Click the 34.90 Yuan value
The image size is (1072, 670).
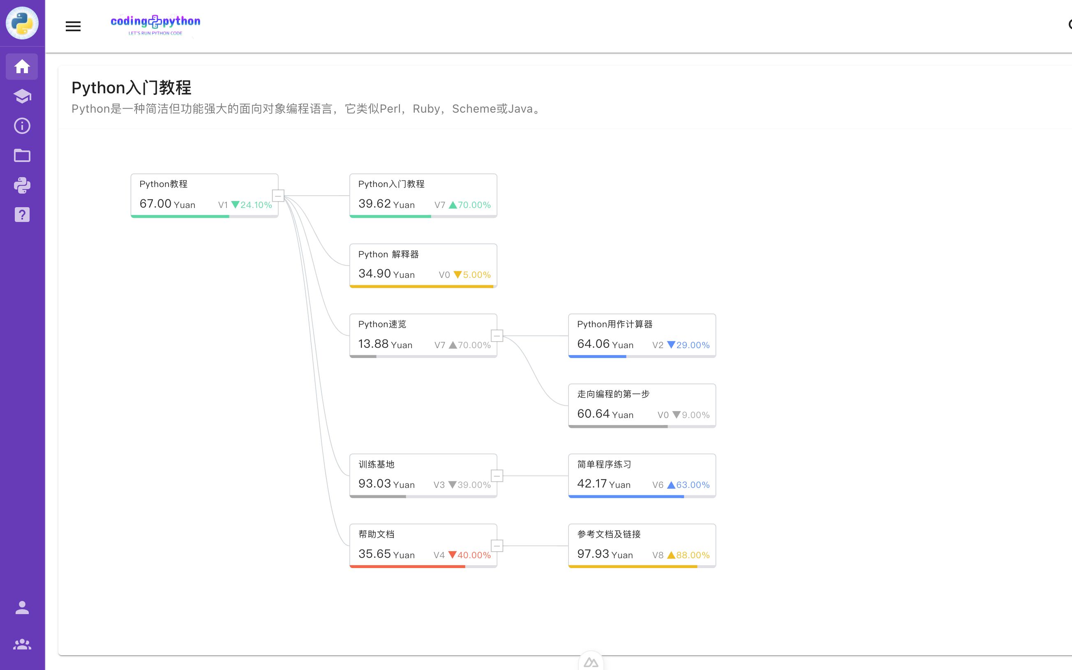tap(387, 274)
